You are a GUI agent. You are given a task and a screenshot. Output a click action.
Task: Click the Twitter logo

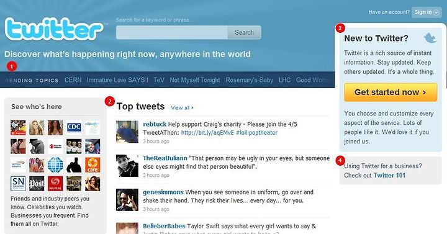[54, 29]
